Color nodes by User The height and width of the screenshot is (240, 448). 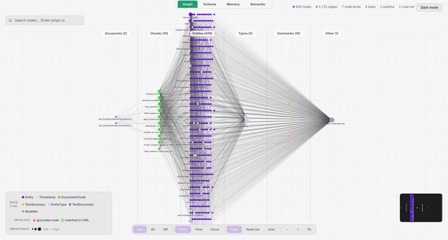pos(271,229)
